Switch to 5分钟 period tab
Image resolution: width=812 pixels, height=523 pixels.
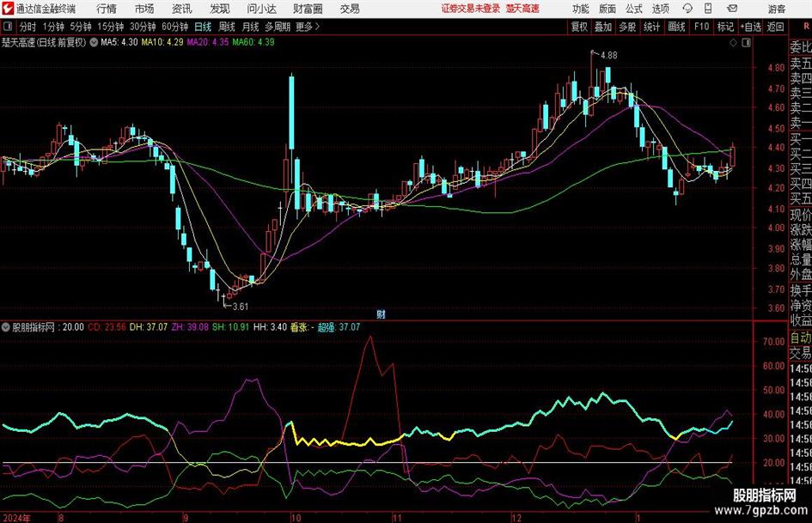pos(81,27)
